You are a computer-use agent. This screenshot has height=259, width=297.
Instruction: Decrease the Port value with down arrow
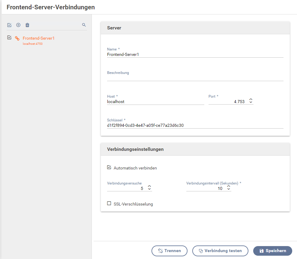tap(251, 102)
